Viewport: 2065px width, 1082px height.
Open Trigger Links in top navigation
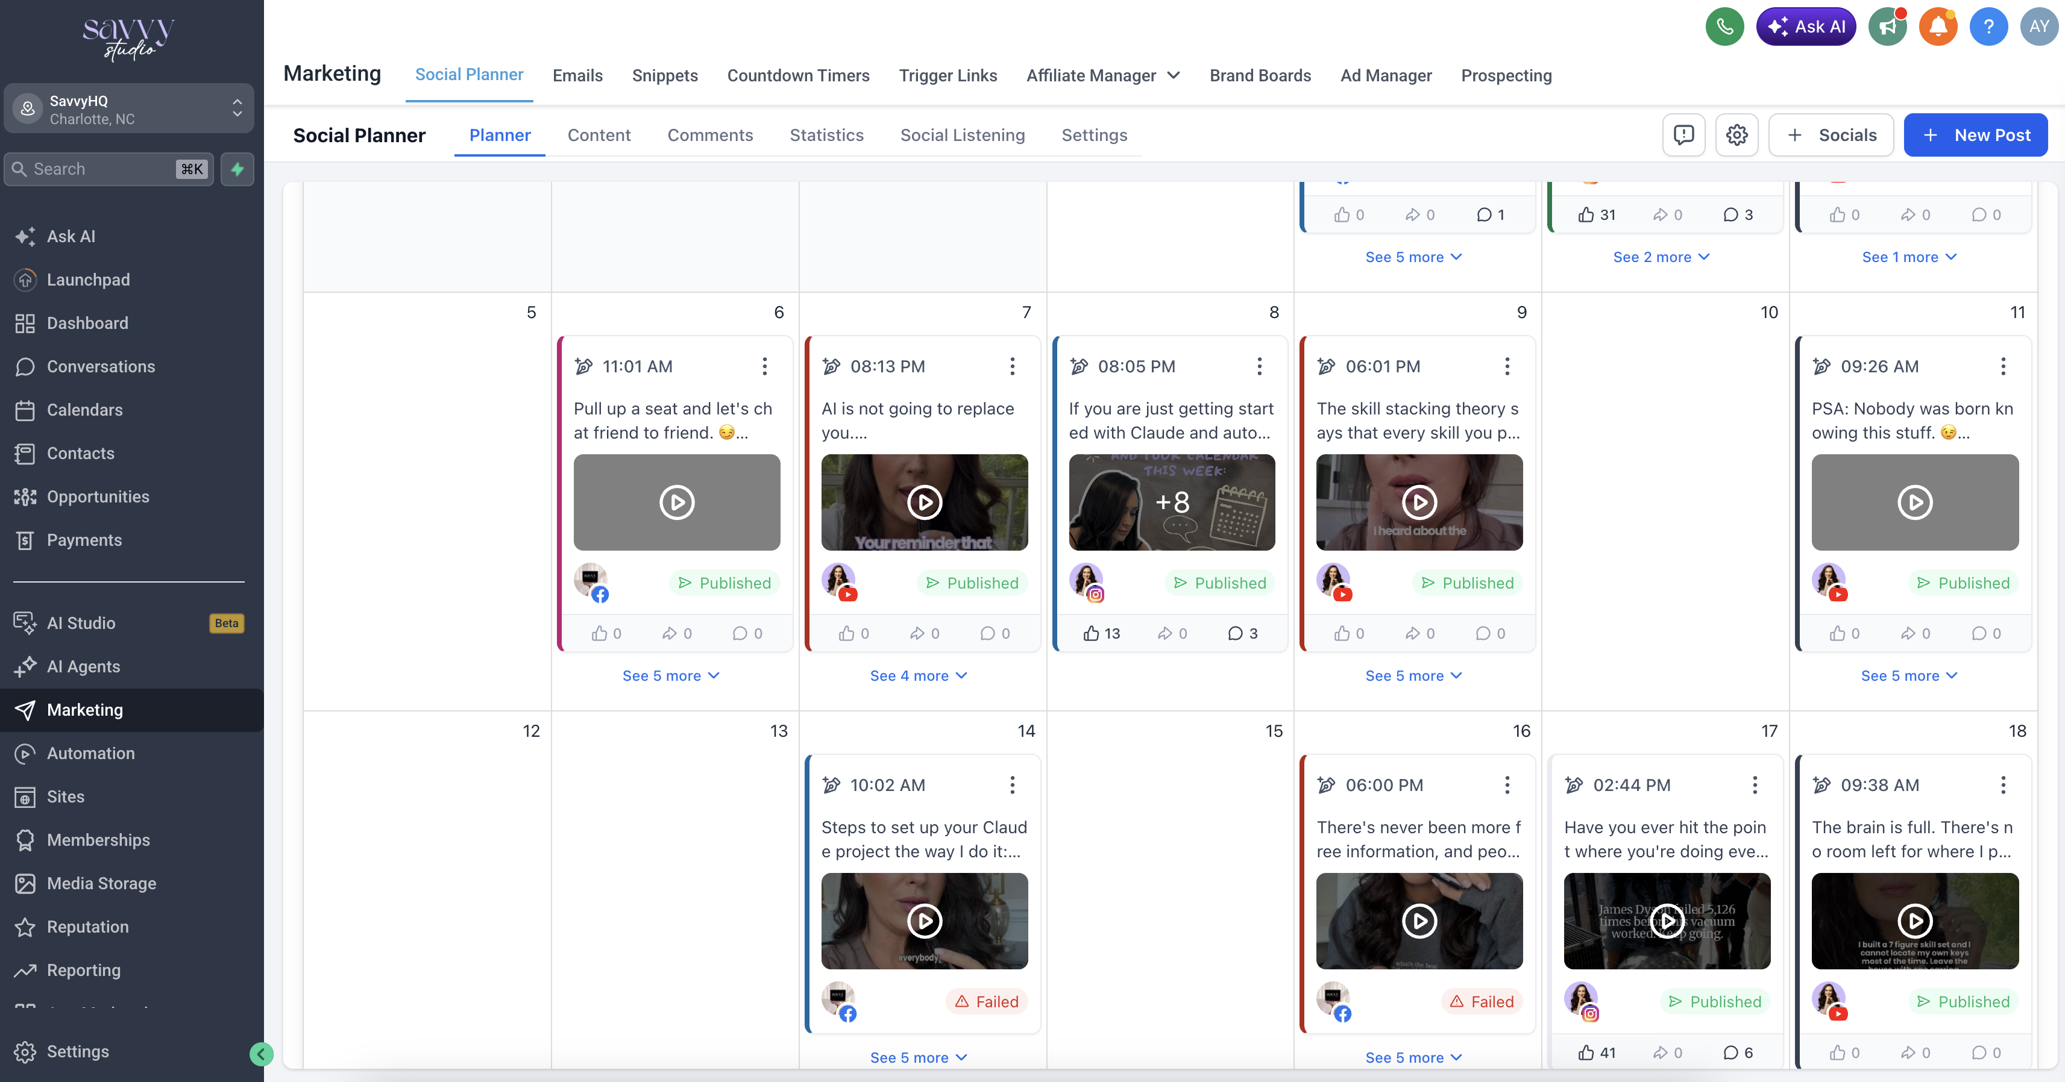[948, 75]
